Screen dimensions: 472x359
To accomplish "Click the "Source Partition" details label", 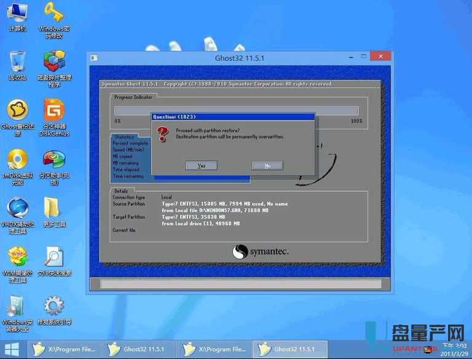I will click(128, 204).
